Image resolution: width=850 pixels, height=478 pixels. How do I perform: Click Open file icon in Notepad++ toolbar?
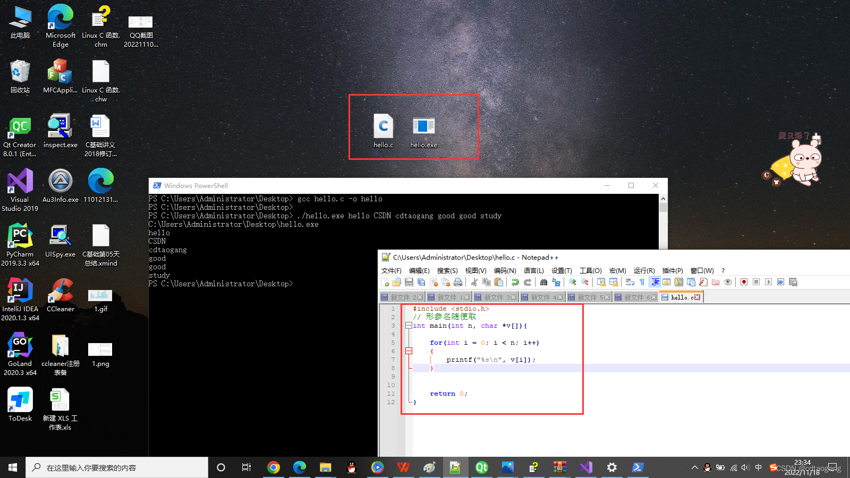397,282
